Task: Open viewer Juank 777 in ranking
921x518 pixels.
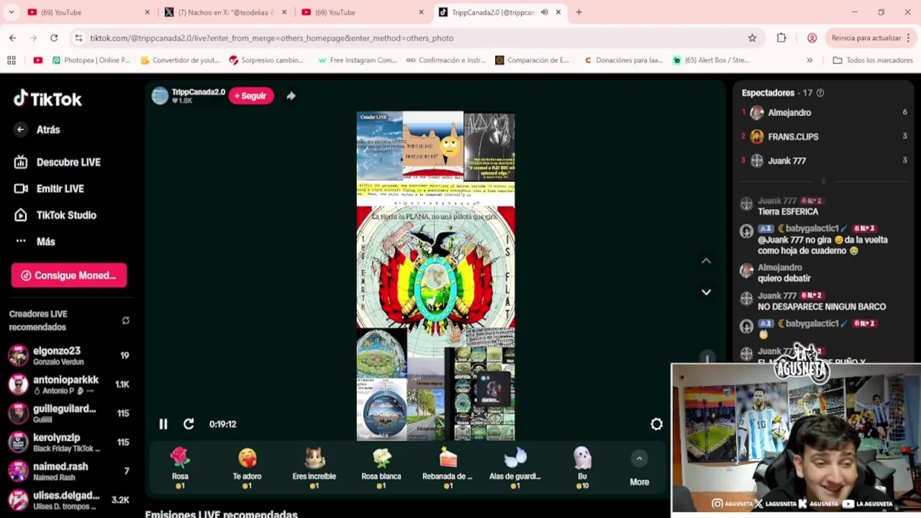Action: pos(823,161)
